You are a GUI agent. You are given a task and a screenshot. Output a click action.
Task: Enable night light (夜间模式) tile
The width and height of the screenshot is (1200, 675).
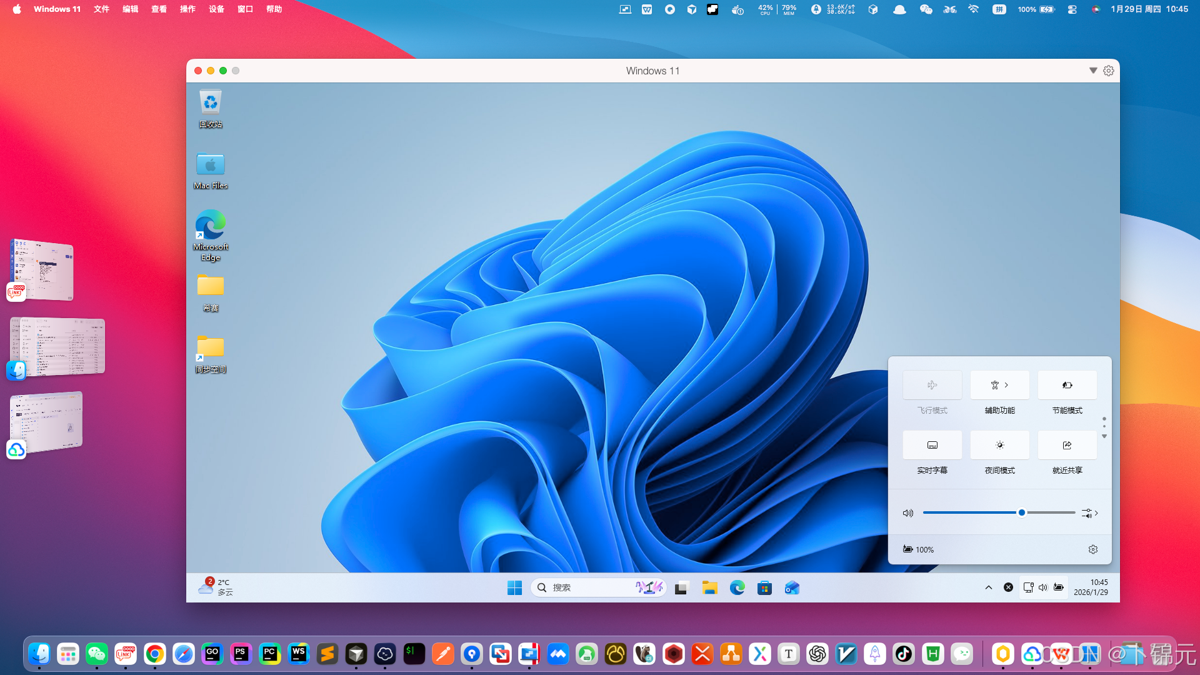point(999,445)
